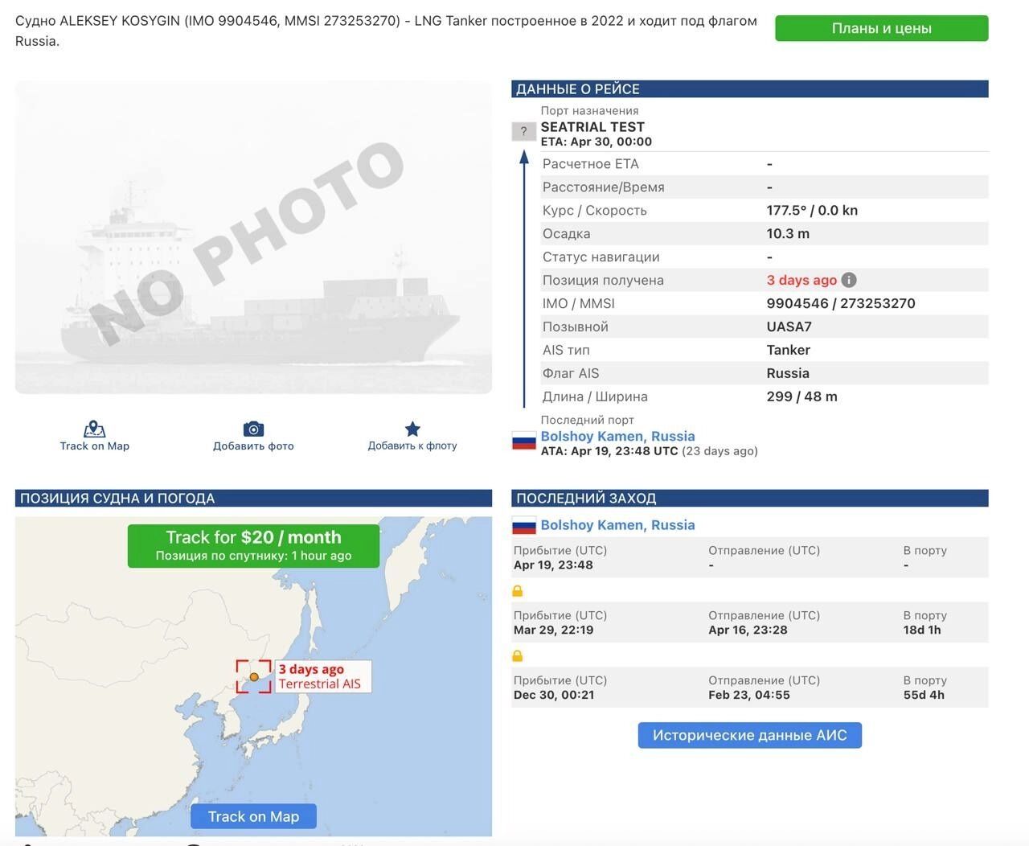Follow the Bolshoy Kamen link in Последний заход
Image resolution: width=1029 pixels, height=846 pixels.
tap(617, 525)
